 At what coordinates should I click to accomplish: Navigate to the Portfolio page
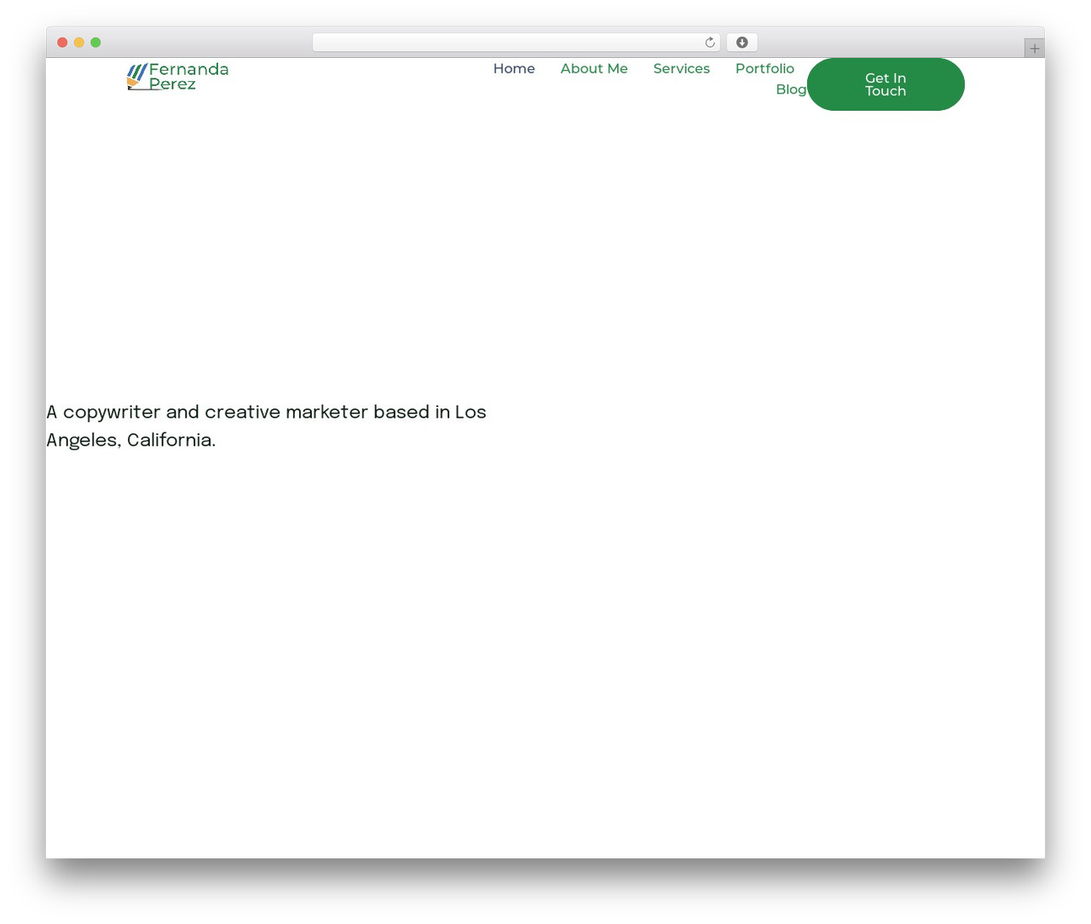coord(765,69)
